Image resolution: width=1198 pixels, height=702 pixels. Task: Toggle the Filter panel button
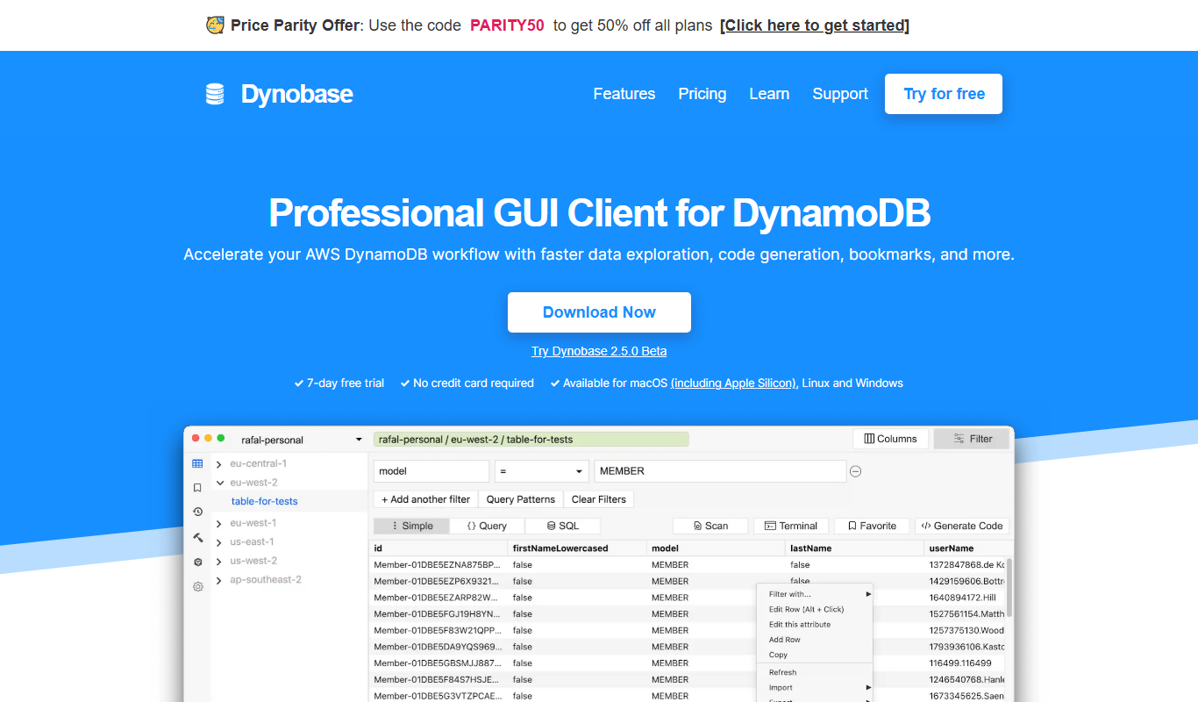click(972, 439)
